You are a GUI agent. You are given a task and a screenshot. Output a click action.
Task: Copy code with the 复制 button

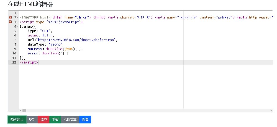pos(32,120)
